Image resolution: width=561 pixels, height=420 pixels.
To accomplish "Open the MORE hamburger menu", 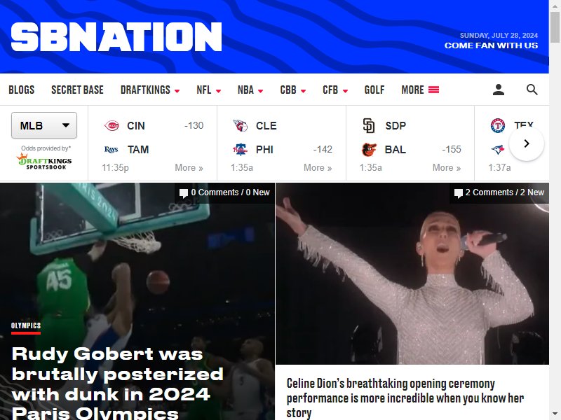I will (420, 90).
